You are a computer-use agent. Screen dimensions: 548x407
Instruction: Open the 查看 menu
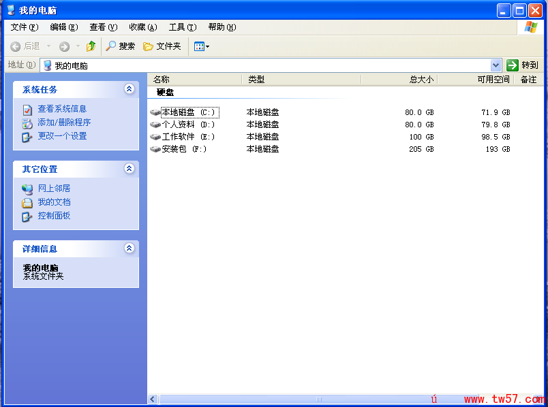click(103, 27)
